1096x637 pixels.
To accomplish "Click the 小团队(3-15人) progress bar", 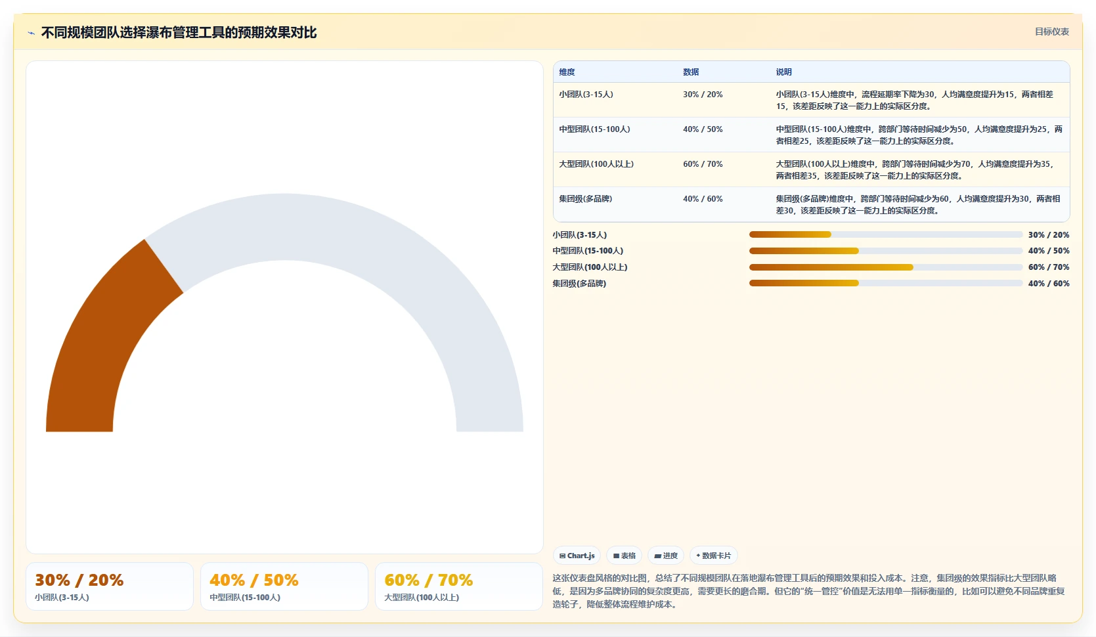I will pos(886,234).
